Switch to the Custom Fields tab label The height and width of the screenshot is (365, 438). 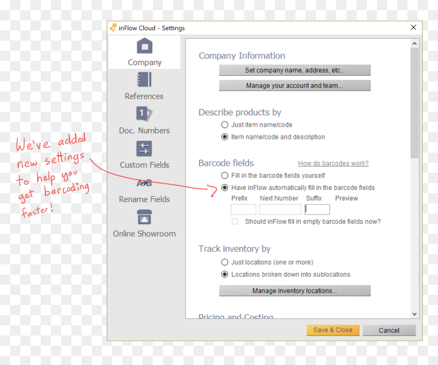145,165
